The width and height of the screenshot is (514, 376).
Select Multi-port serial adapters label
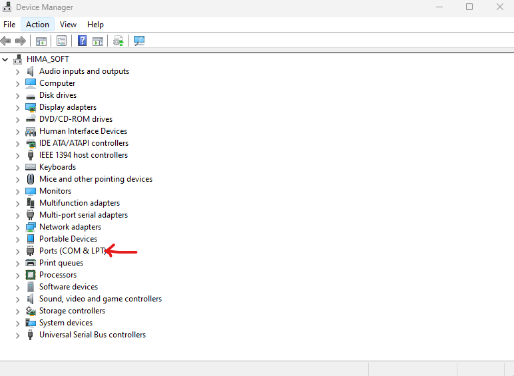tap(84, 215)
